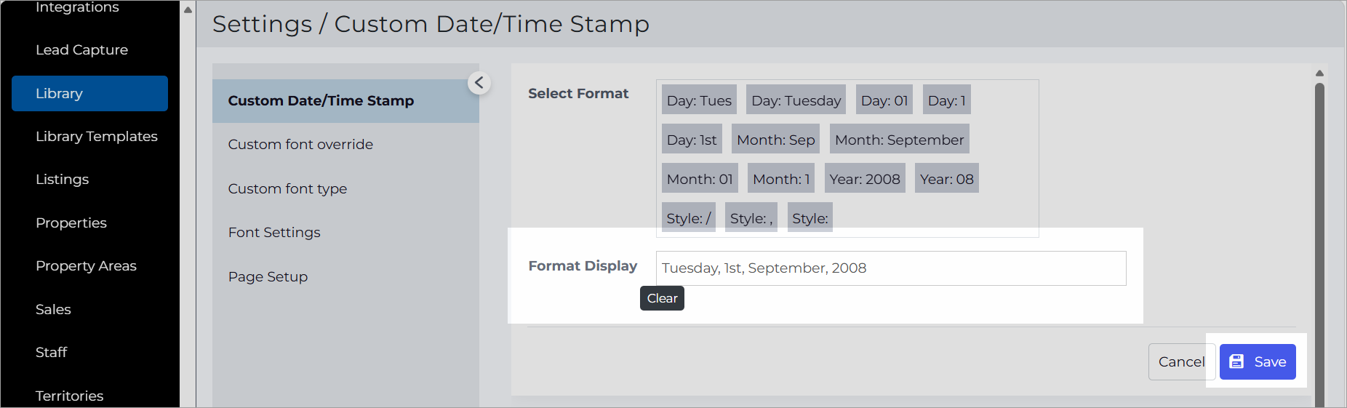The width and height of the screenshot is (1347, 408).
Task: Click the Save button floppy disk icon
Action: click(x=1236, y=361)
